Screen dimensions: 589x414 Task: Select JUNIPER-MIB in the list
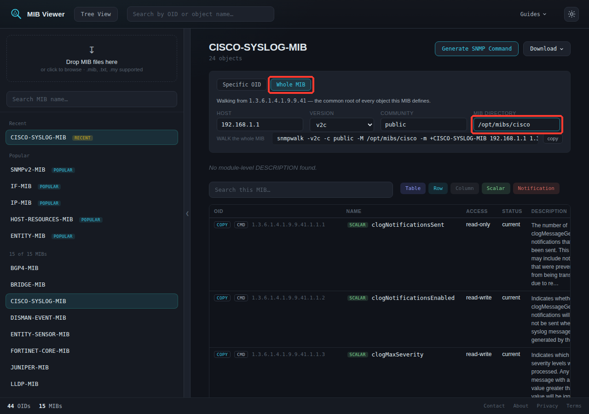point(92,368)
